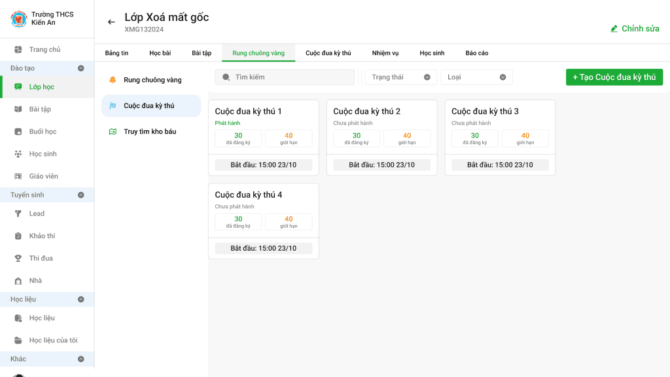This screenshot has height=377, width=670.
Task: Select the Học sinh top tab
Action: [x=432, y=53]
